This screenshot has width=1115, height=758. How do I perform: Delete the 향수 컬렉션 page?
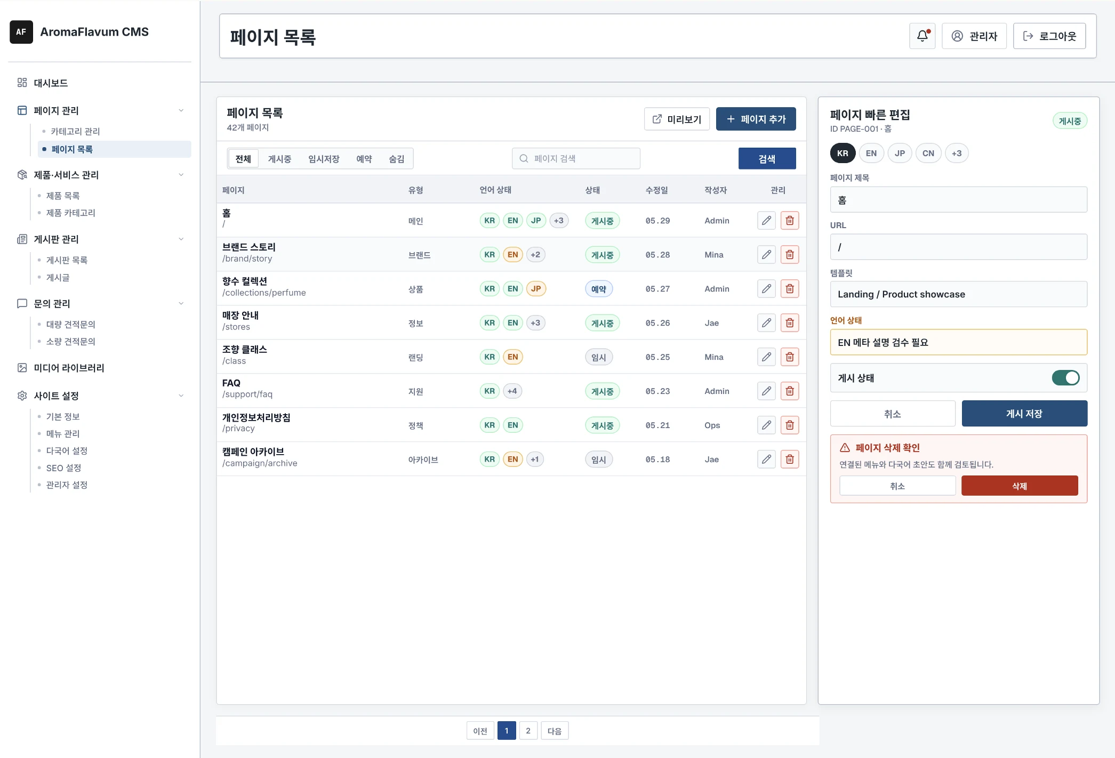790,289
